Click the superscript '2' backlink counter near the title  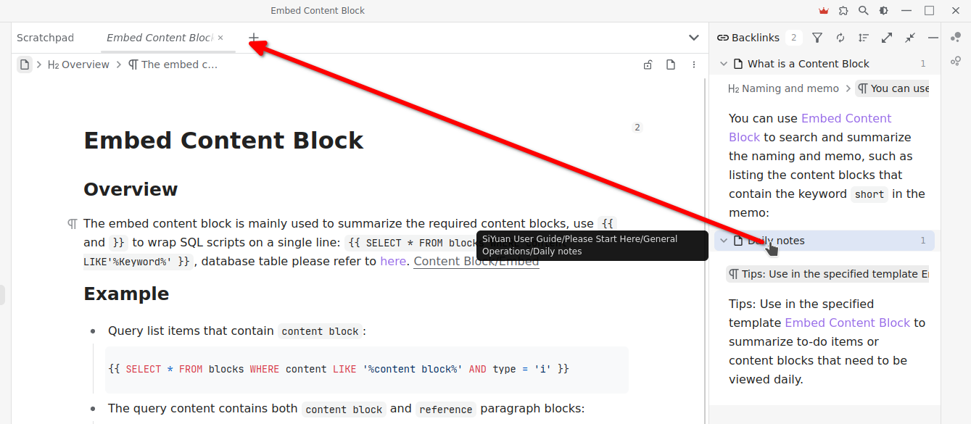coord(637,127)
